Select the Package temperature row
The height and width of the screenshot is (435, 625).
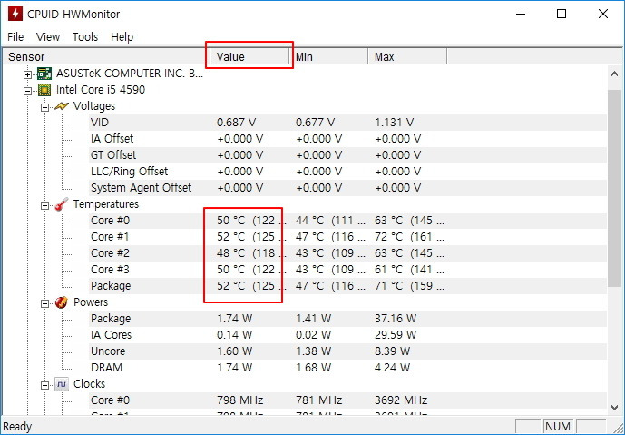click(347, 286)
